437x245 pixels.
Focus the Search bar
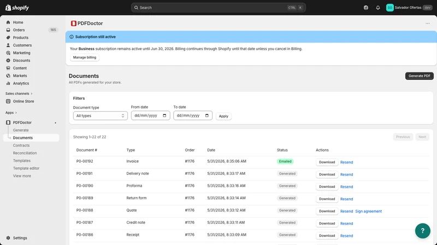click(218, 8)
